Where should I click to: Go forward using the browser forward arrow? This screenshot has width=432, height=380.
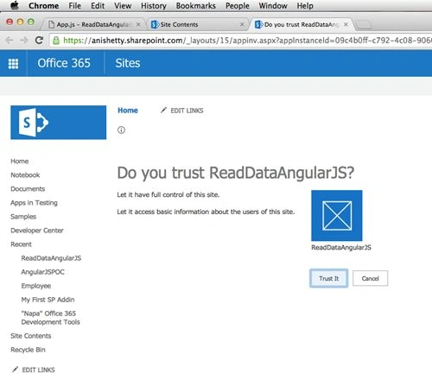(24, 40)
